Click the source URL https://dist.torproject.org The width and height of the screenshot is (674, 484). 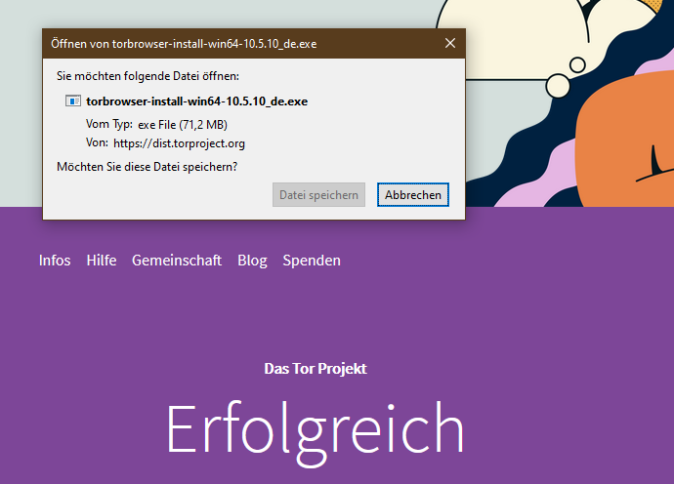click(180, 143)
